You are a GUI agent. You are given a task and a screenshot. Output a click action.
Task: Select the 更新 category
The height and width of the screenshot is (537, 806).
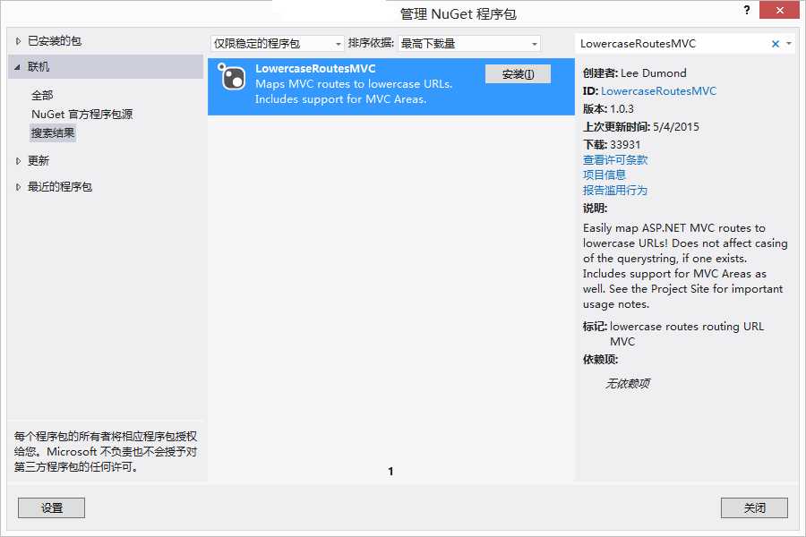tap(39, 161)
